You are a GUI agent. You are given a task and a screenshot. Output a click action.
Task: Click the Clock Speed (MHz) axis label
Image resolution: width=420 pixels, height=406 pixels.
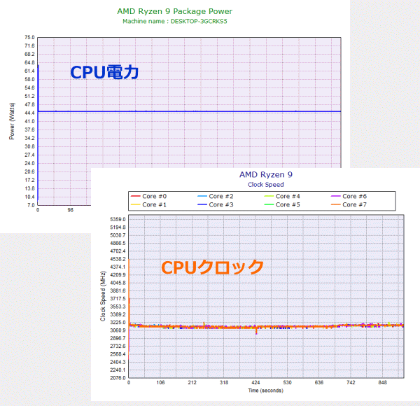click(x=103, y=296)
